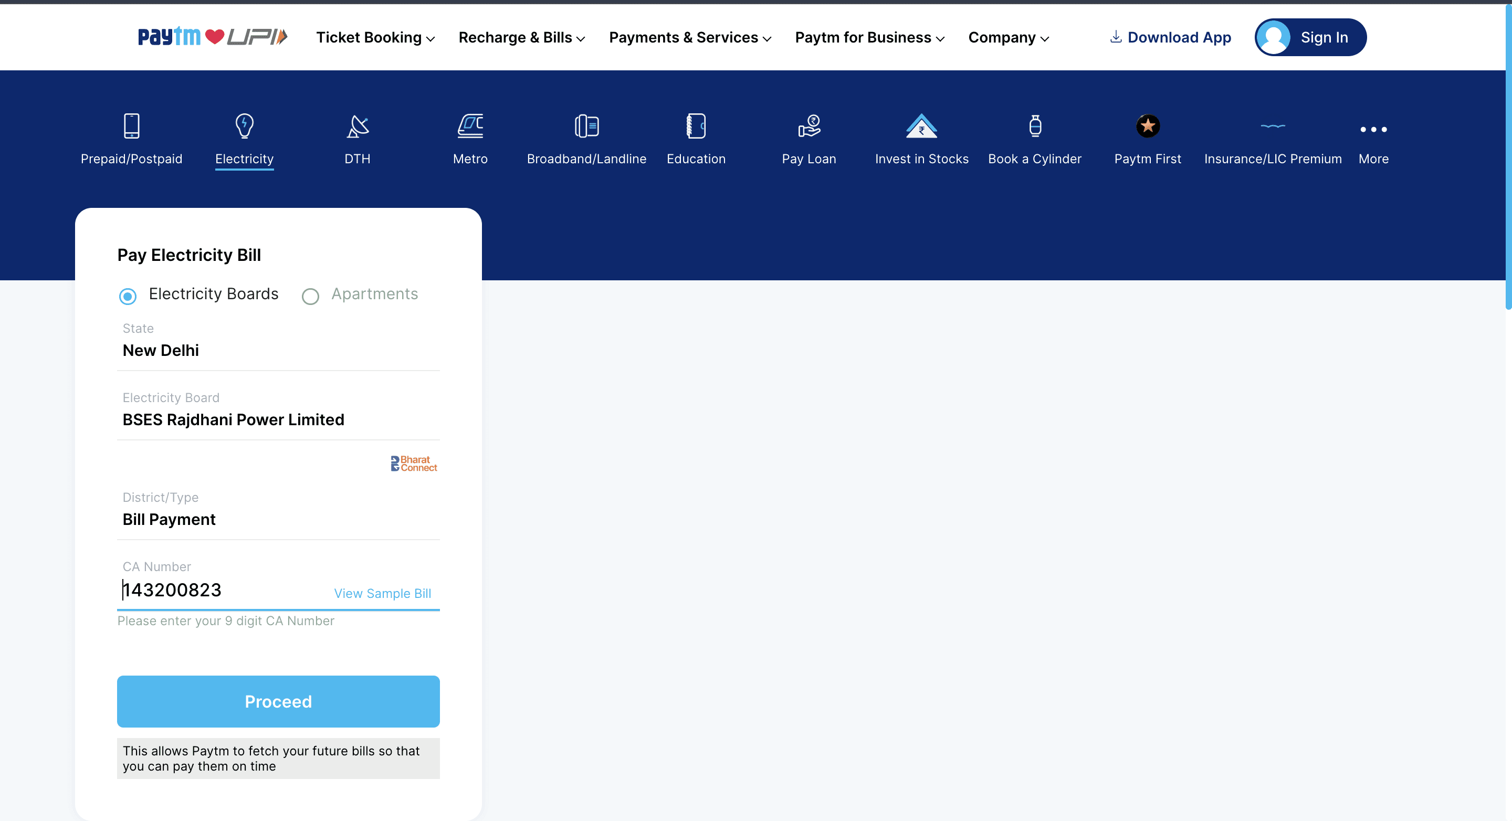
Task: Open the Invest in Stocks icon
Action: tap(921, 125)
